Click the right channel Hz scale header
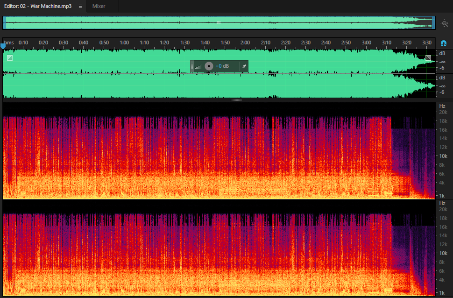Screen dimensions: 453x298 (442, 203)
